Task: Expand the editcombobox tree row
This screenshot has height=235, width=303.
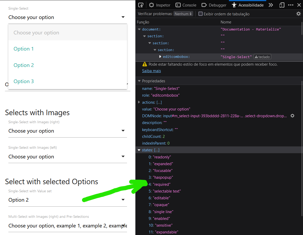Action: (x=160, y=57)
